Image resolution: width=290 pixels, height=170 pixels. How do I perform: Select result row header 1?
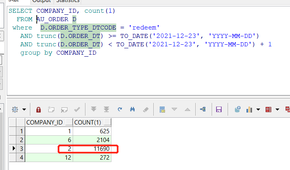(20, 131)
